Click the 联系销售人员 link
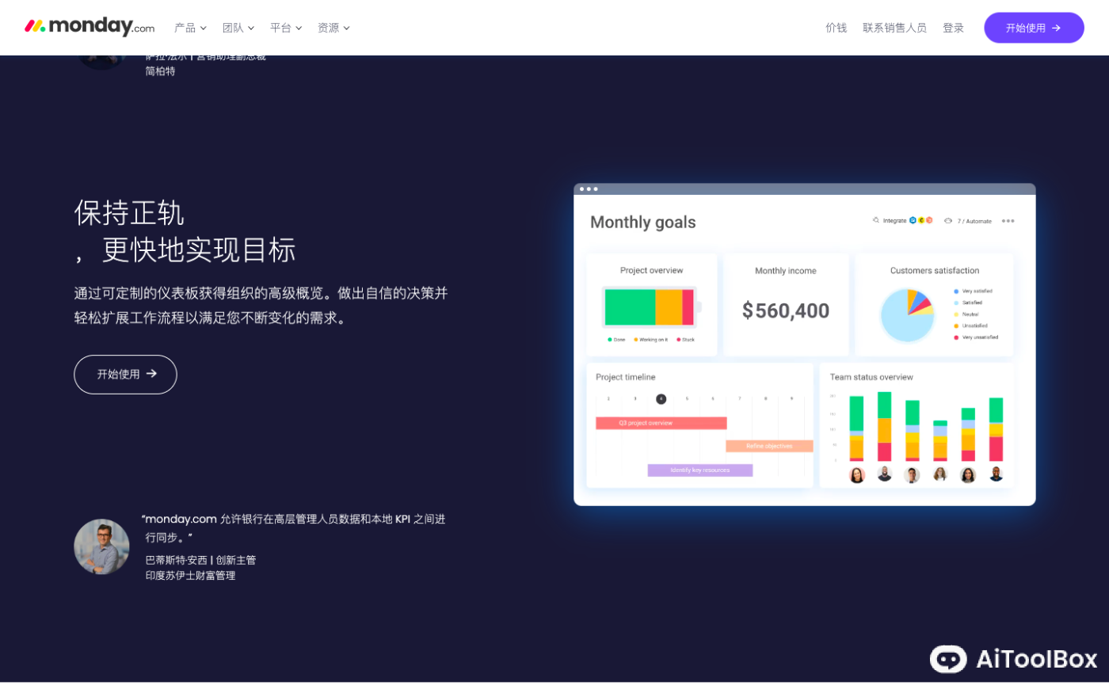The image size is (1109, 693). click(x=894, y=28)
